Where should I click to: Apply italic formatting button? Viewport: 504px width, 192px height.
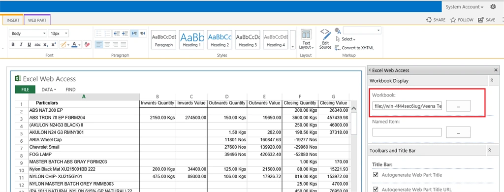pos(21,45)
